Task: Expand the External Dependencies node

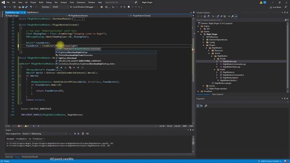Action: [203, 40]
